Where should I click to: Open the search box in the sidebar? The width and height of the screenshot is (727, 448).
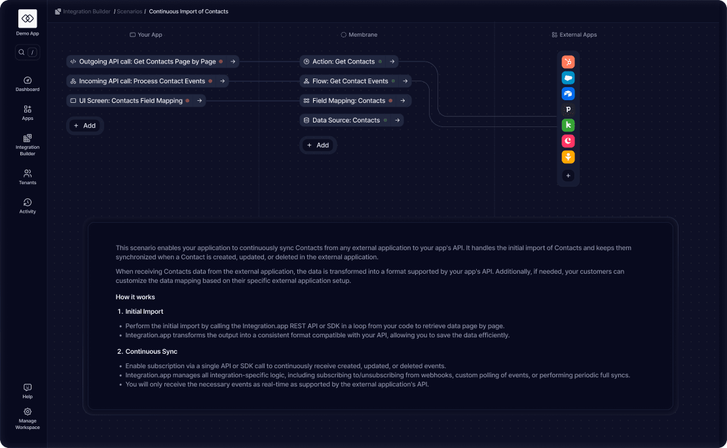(x=28, y=52)
